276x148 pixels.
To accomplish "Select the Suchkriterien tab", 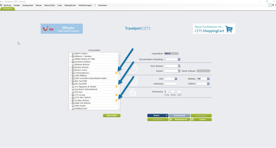I will tap(7, 9).
